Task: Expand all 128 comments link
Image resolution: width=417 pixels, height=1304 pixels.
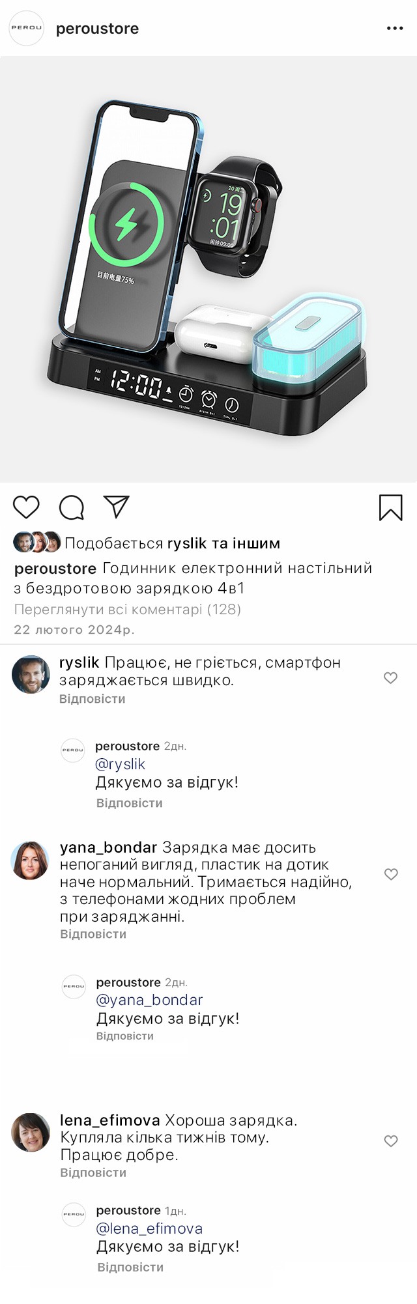Action: tap(128, 609)
